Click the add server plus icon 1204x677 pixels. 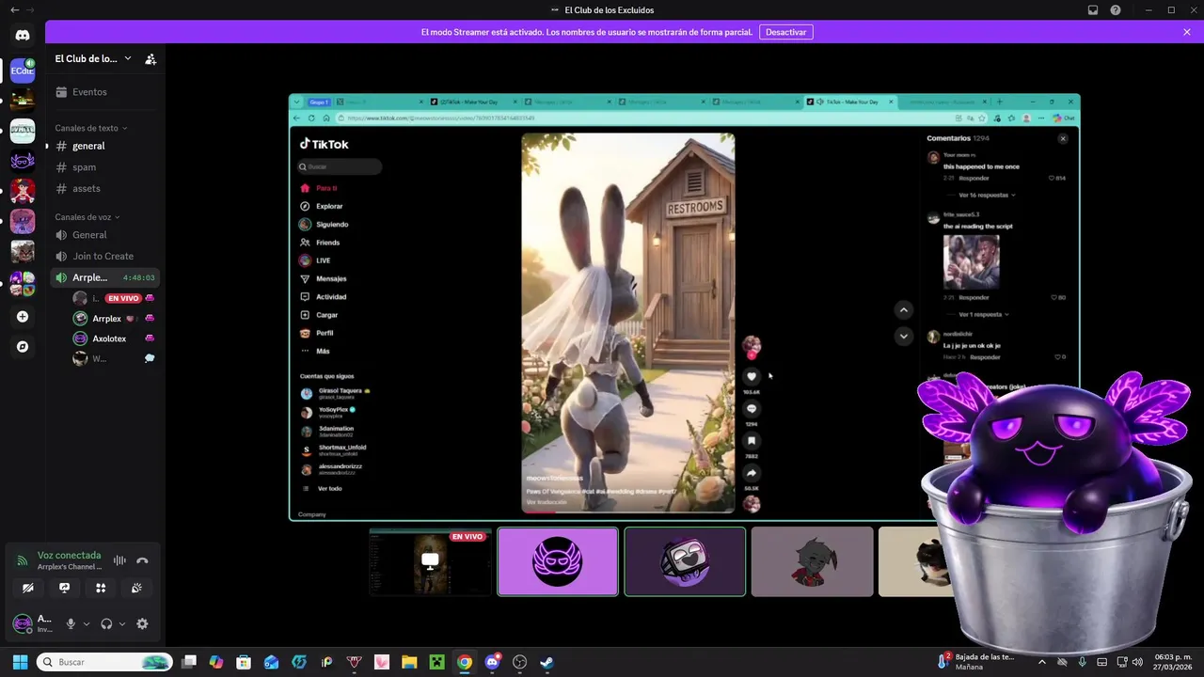[23, 317]
